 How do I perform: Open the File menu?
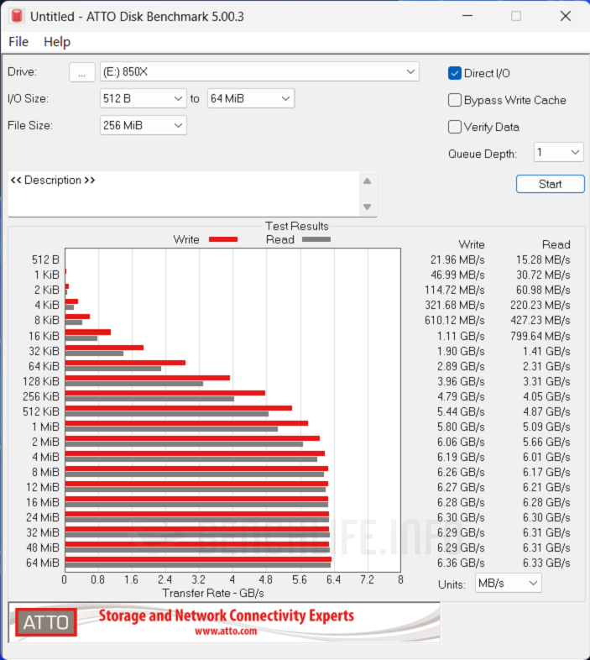[x=18, y=42]
